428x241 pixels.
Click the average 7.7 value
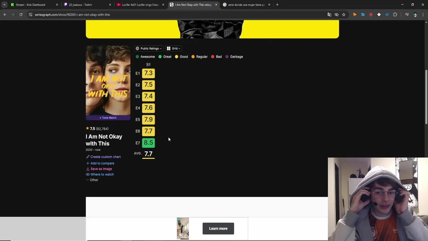pos(148,154)
